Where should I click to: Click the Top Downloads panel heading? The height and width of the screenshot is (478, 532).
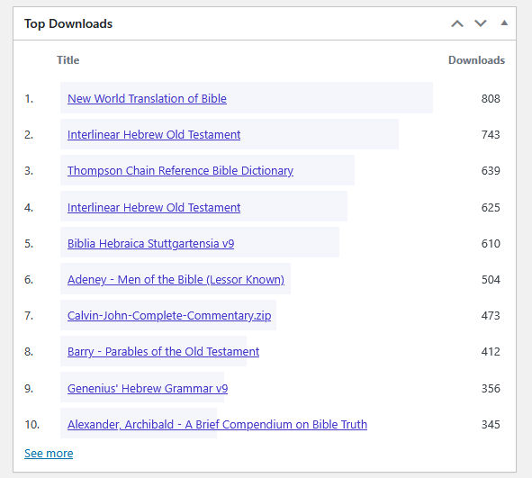(x=68, y=23)
